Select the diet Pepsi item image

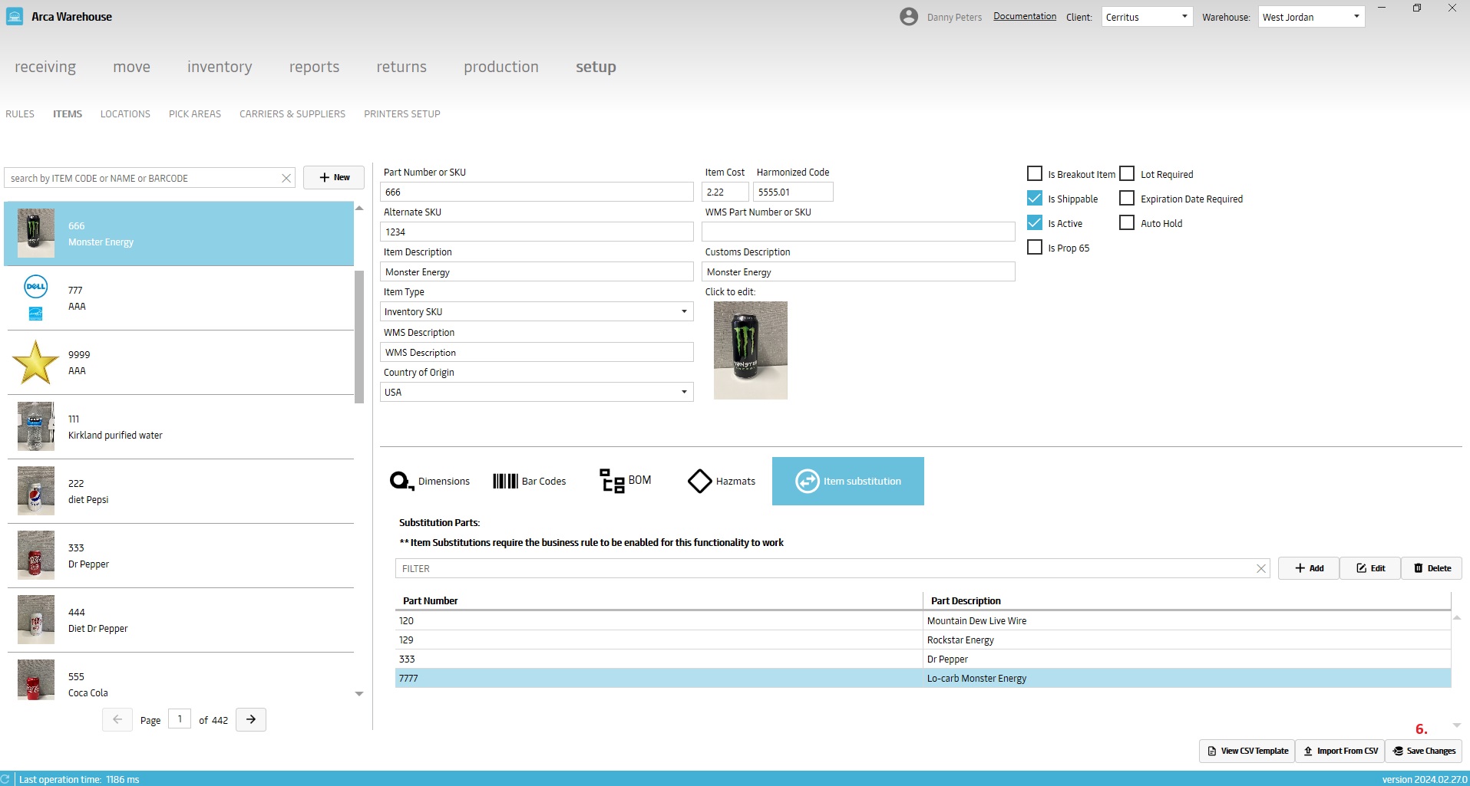[x=36, y=491]
